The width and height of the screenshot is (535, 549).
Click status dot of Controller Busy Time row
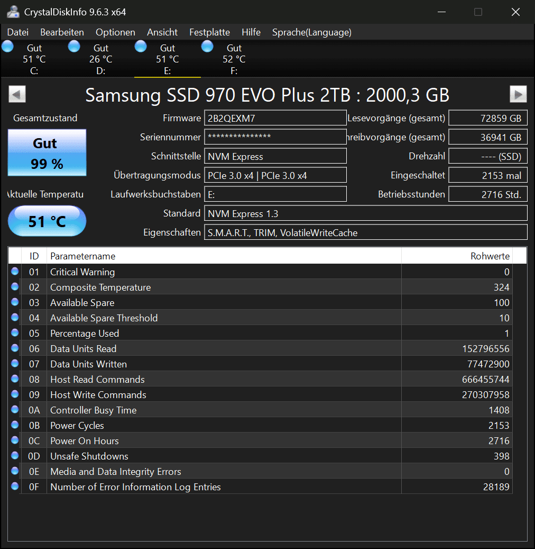(15, 409)
